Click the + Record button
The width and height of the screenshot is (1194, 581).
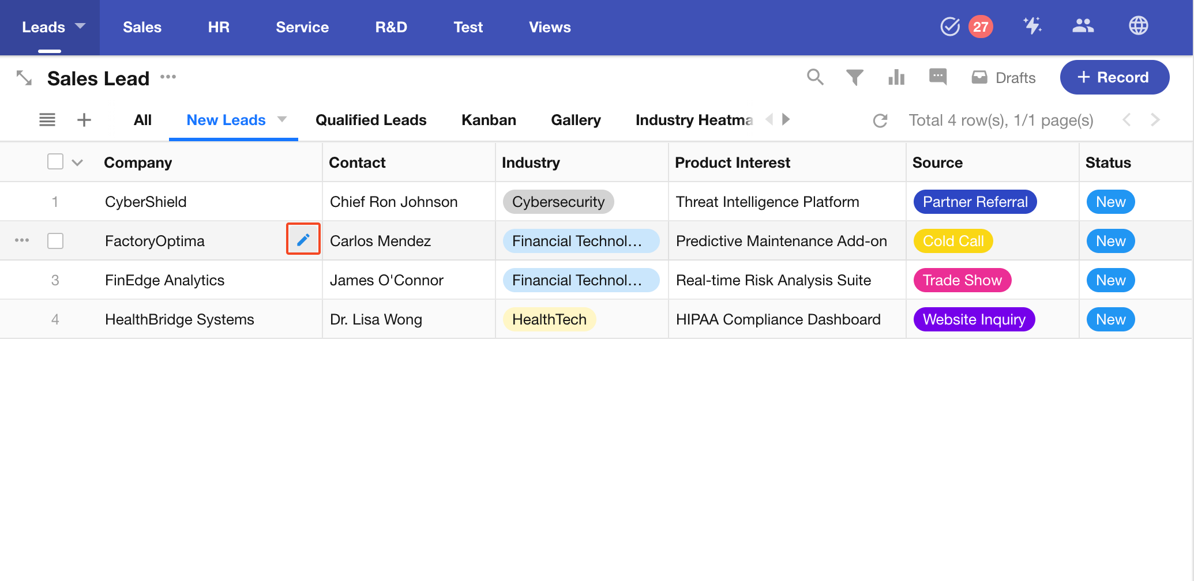(x=1114, y=77)
